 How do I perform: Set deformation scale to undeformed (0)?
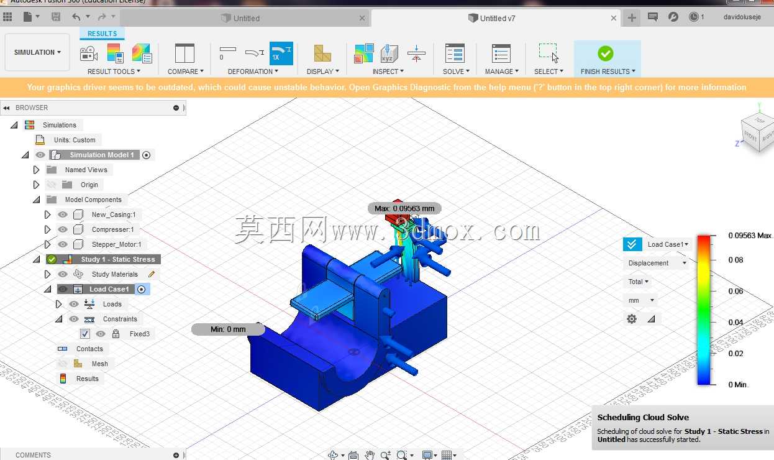pos(227,53)
